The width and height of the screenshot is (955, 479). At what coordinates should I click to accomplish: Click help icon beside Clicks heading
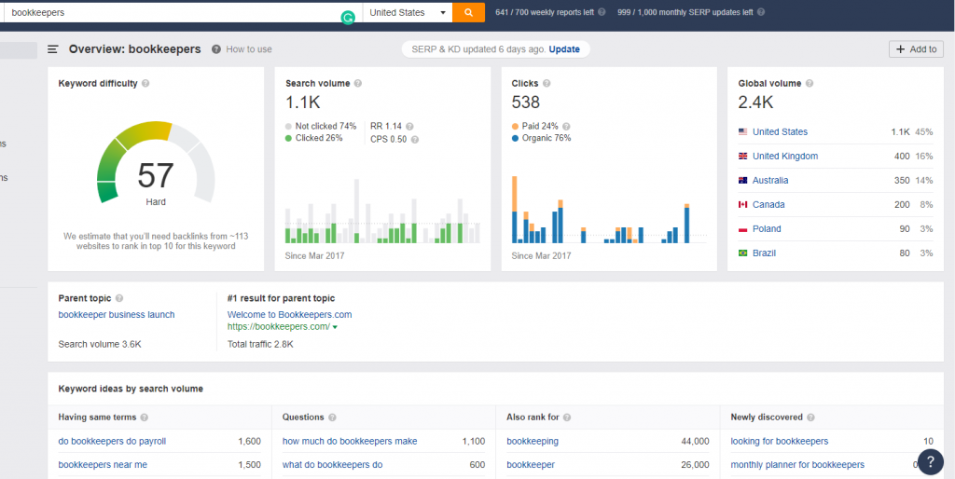pos(547,83)
